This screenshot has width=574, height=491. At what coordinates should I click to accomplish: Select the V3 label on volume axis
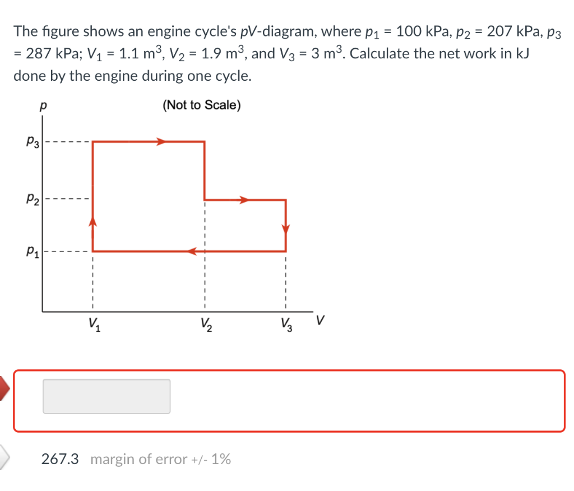click(286, 323)
